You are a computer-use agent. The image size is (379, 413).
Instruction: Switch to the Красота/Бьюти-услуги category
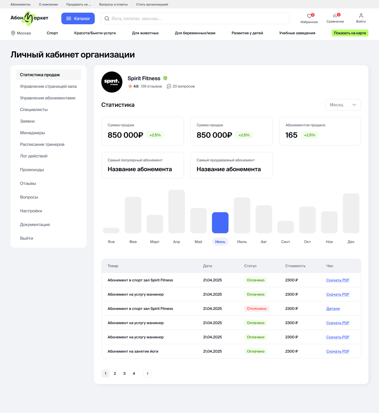click(x=95, y=33)
